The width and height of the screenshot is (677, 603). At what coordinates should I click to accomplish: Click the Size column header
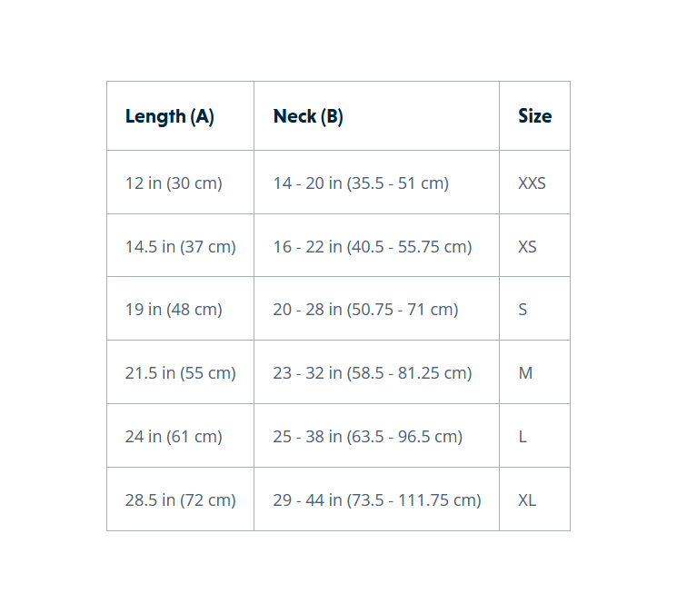pos(534,115)
